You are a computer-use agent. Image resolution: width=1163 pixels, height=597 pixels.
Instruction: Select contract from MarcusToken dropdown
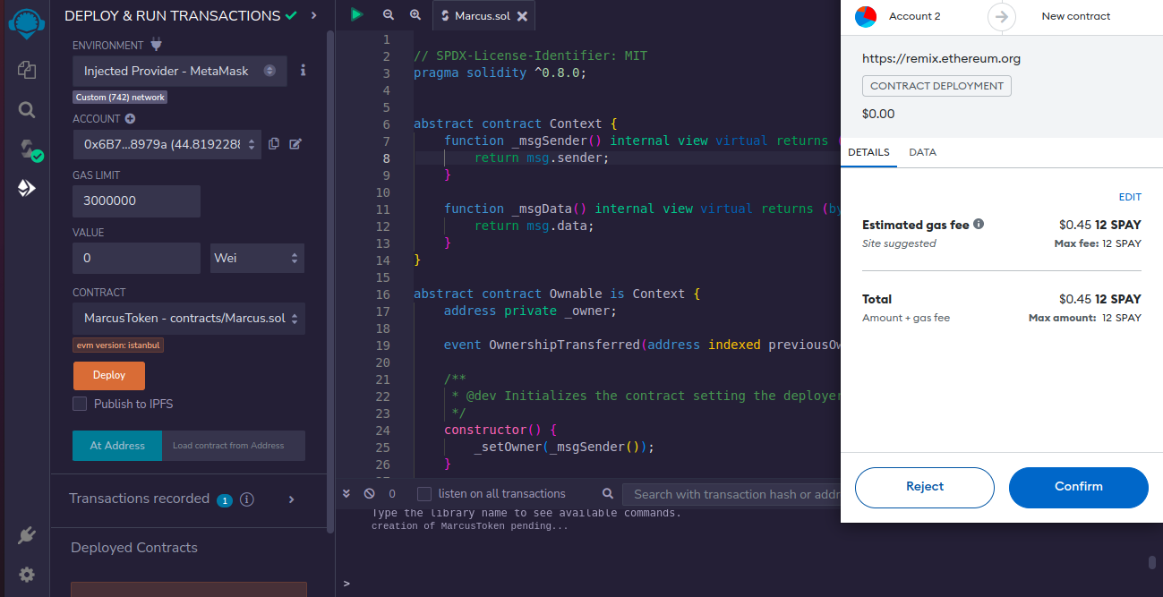pos(188,319)
